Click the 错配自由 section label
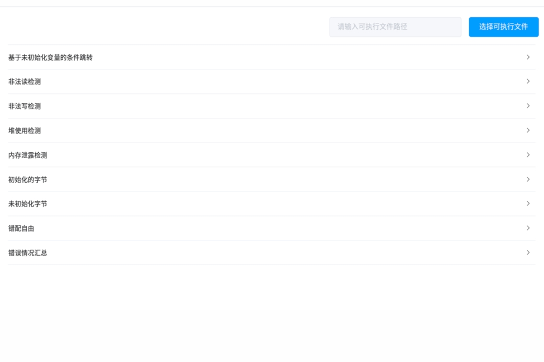Viewport: 544px width, 362px height. 21,228
